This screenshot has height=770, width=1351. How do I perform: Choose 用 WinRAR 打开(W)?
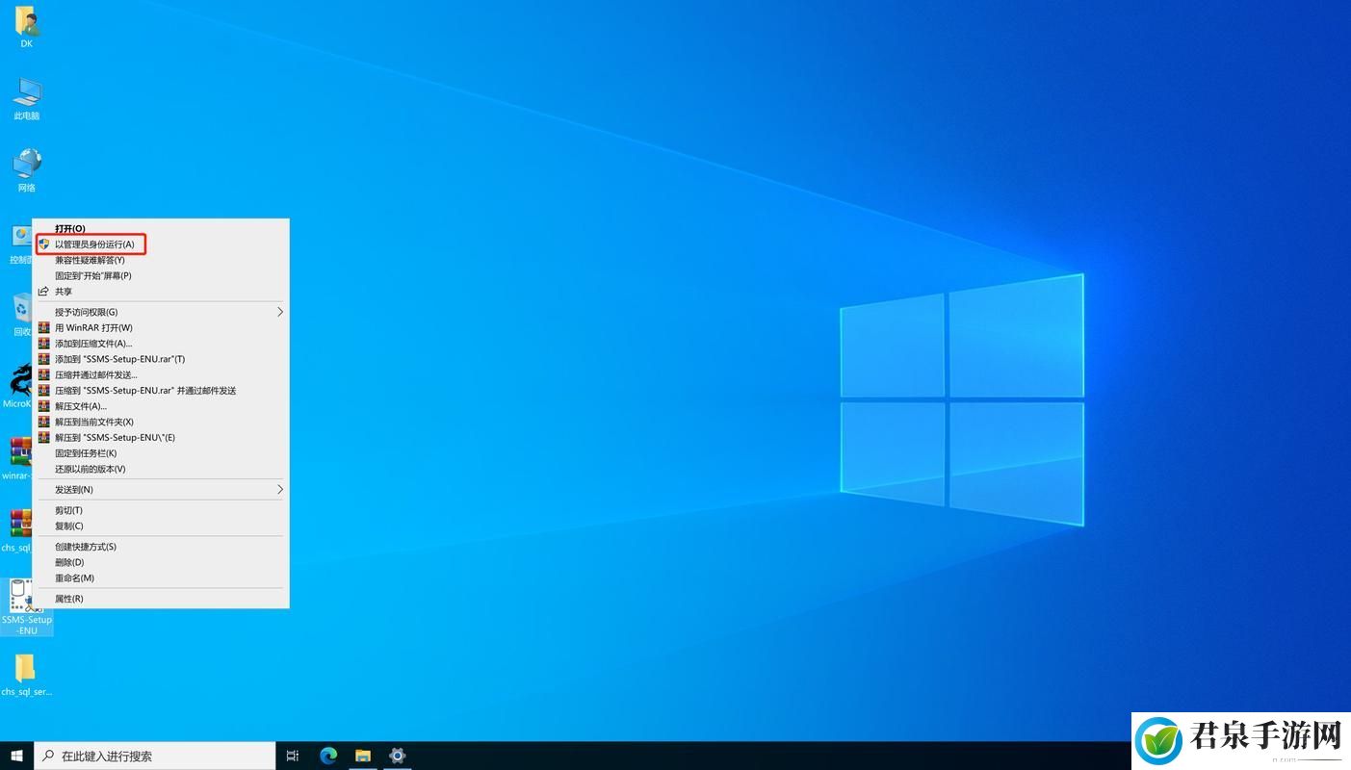coord(161,327)
